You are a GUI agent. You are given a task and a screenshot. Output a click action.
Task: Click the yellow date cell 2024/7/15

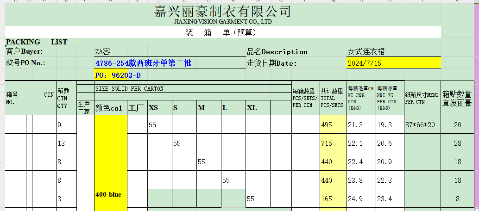pyautogui.click(x=364, y=63)
